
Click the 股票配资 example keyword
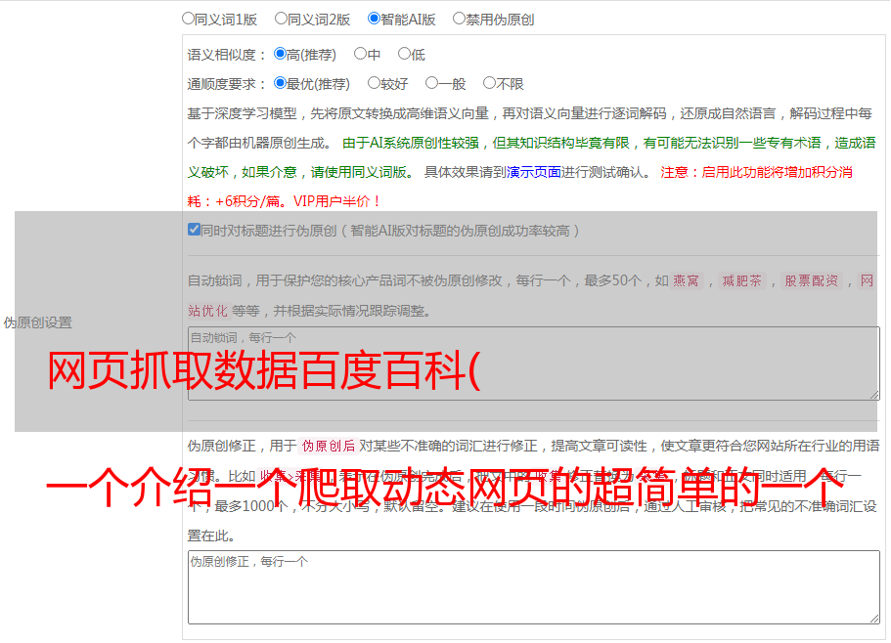[812, 280]
